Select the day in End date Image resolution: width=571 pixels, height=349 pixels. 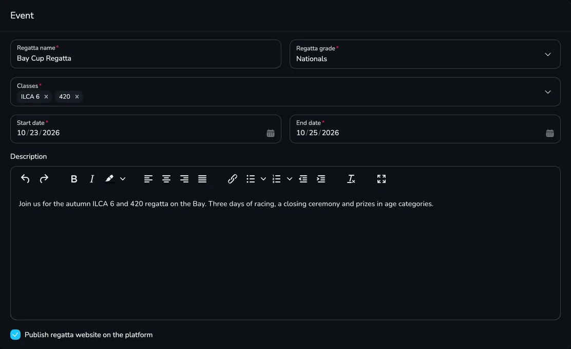(313, 133)
